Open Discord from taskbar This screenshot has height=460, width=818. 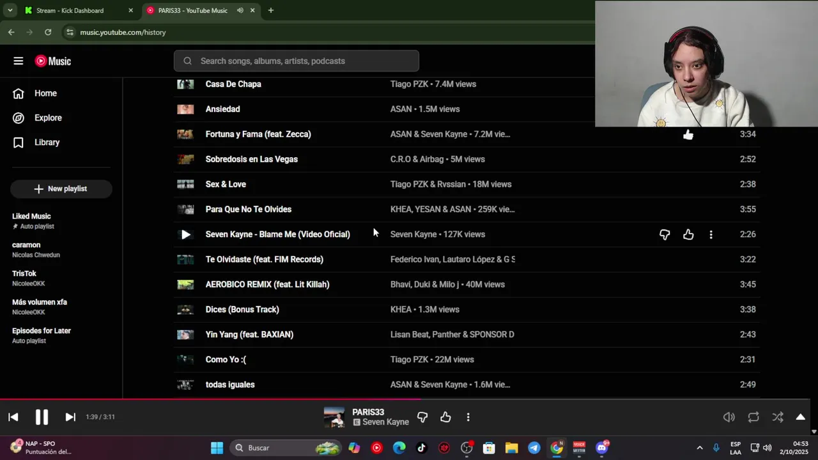602,448
